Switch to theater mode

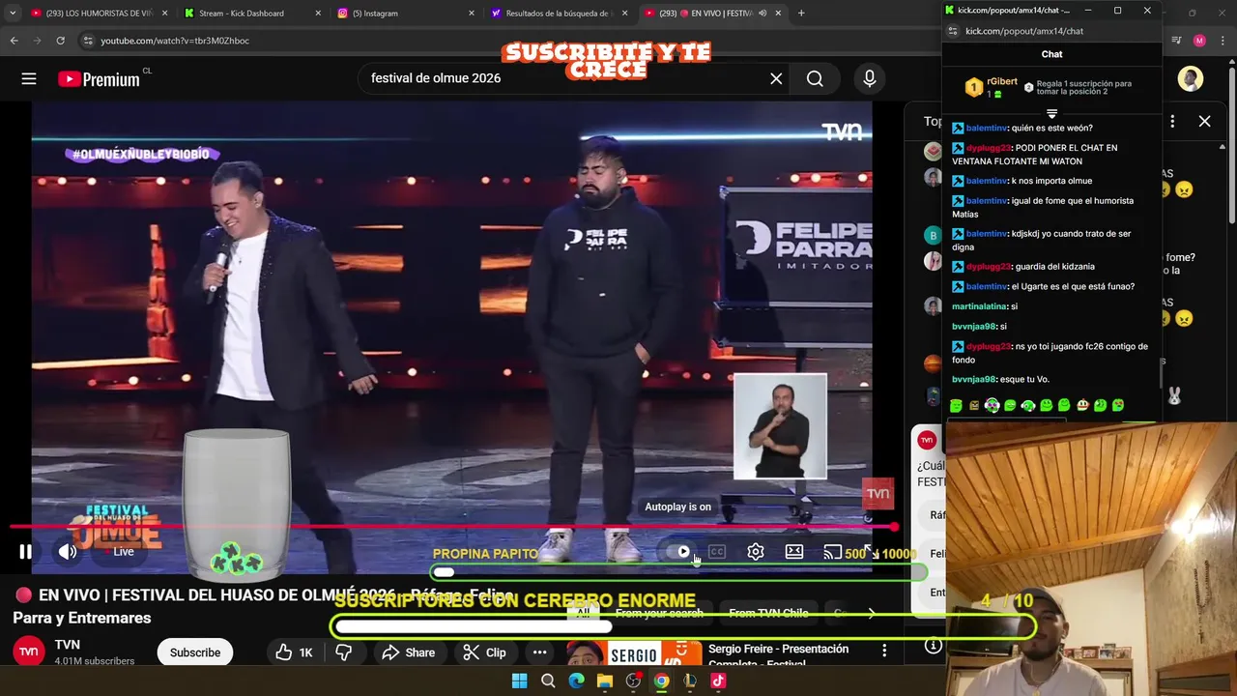click(x=794, y=552)
